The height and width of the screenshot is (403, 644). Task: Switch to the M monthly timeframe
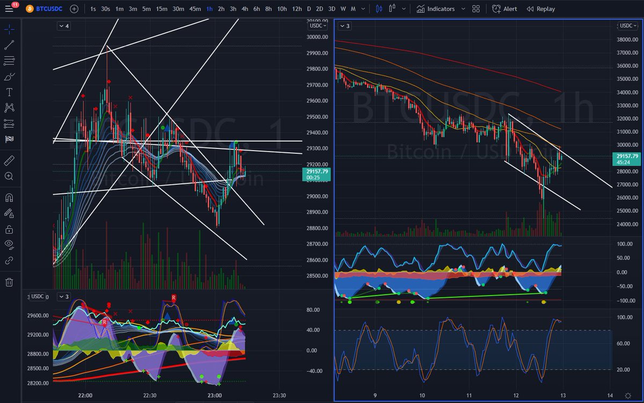(x=353, y=9)
